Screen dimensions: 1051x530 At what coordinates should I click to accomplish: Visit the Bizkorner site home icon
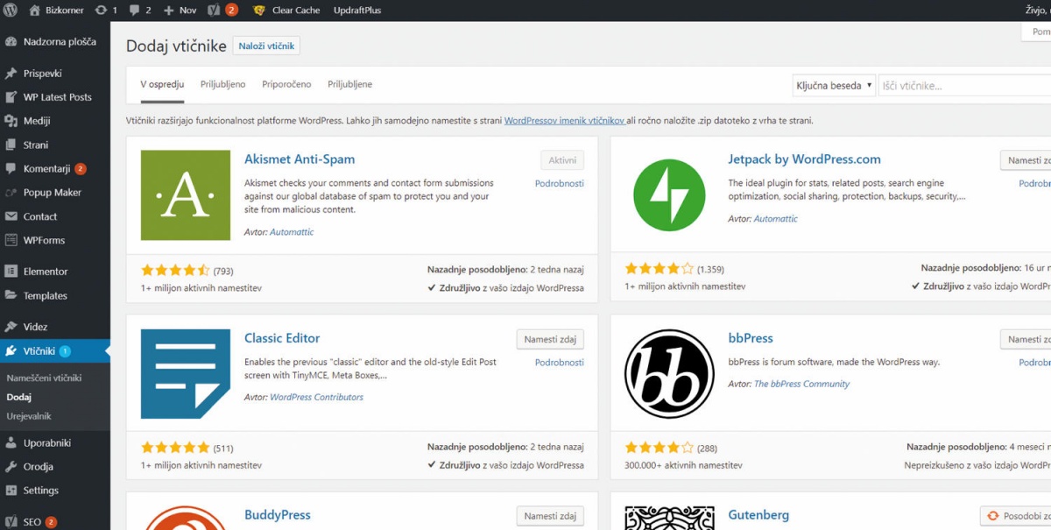tap(35, 11)
